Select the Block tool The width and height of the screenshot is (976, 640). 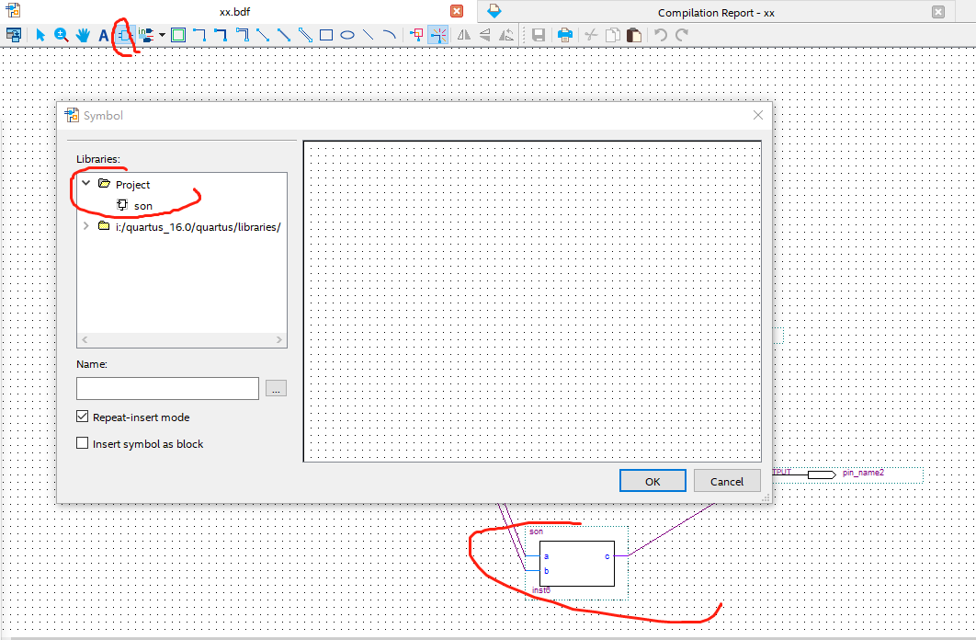tap(177, 34)
